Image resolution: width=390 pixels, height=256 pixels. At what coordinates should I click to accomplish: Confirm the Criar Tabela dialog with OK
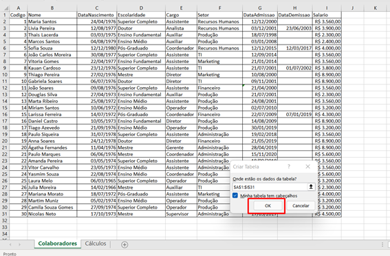click(x=268, y=206)
